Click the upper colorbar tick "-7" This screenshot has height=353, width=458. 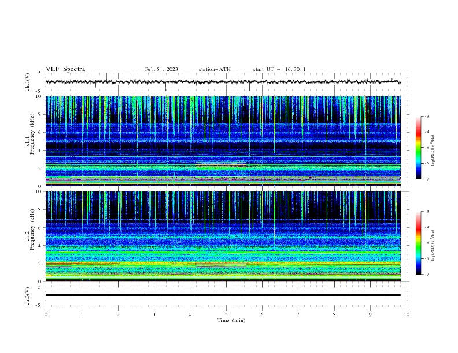tap(427, 179)
